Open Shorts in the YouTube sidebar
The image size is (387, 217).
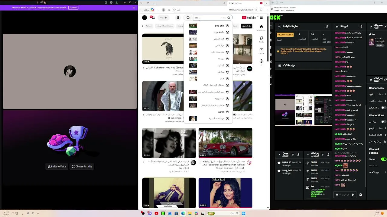tap(261, 39)
